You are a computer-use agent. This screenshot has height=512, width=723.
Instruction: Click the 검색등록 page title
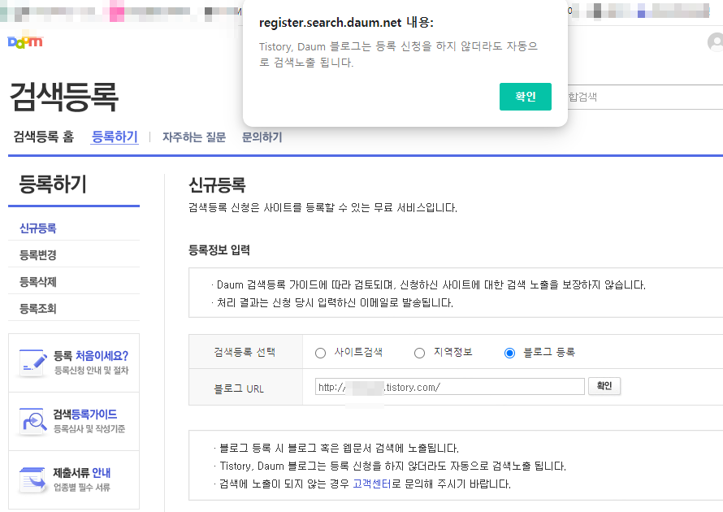(x=63, y=97)
